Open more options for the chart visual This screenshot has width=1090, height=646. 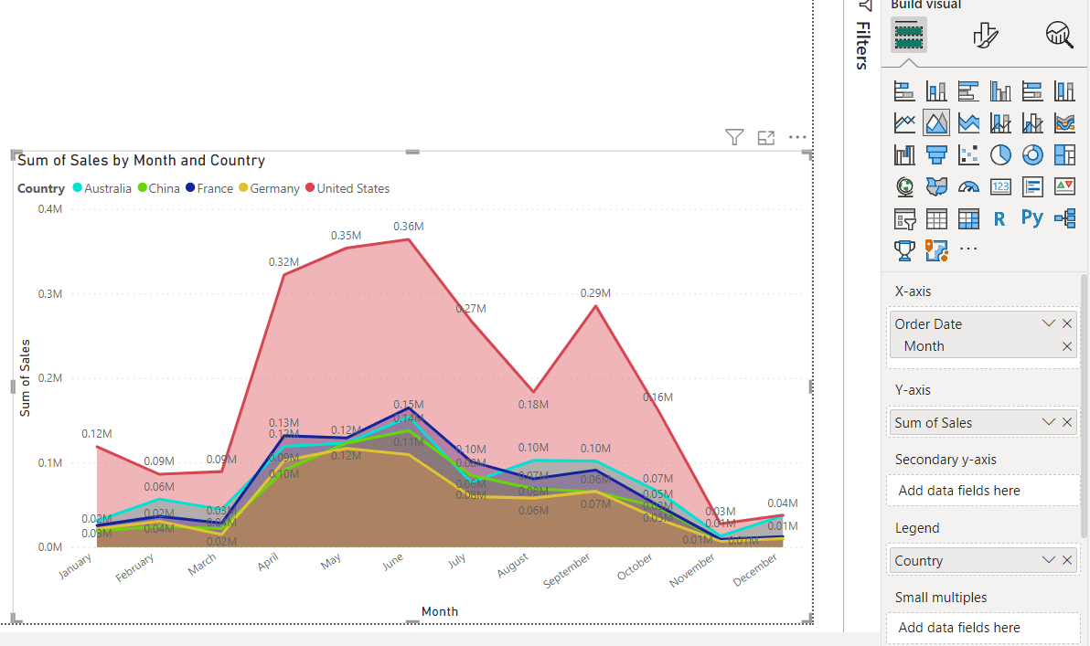point(797,137)
